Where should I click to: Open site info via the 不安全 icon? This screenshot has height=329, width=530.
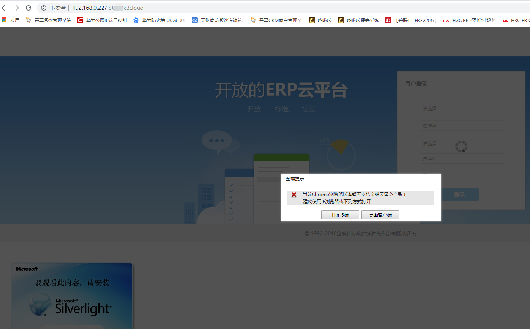pyautogui.click(x=44, y=8)
